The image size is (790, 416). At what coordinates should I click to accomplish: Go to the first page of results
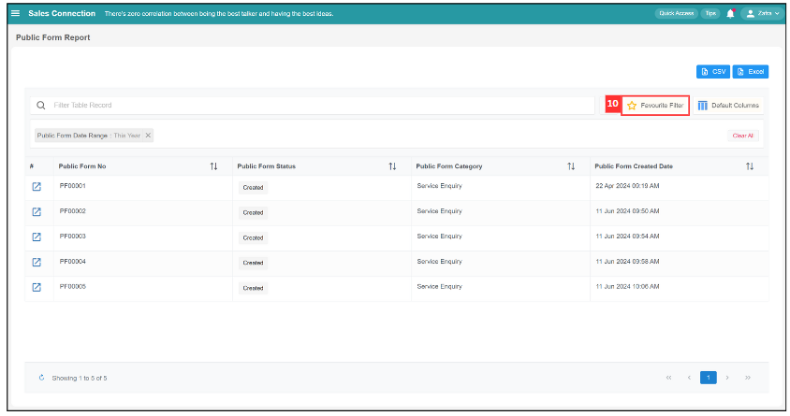(x=668, y=378)
